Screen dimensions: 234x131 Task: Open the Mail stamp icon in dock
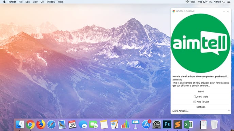tap(62, 125)
